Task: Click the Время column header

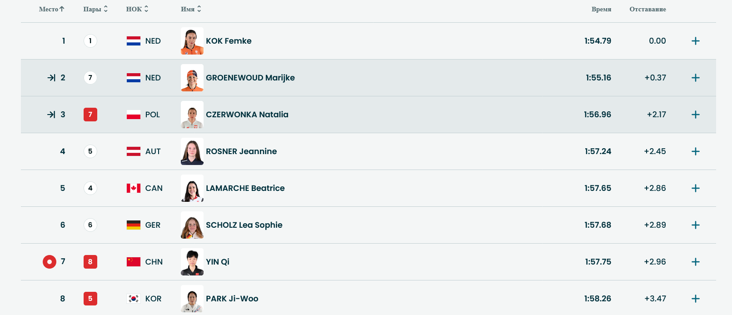Action: coord(601,9)
